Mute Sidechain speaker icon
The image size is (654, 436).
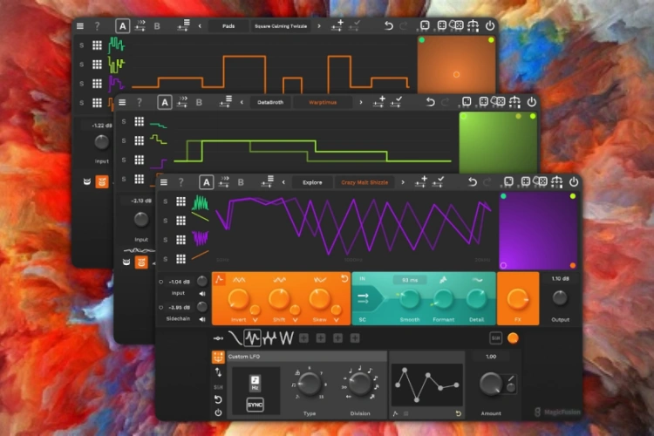point(202,320)
